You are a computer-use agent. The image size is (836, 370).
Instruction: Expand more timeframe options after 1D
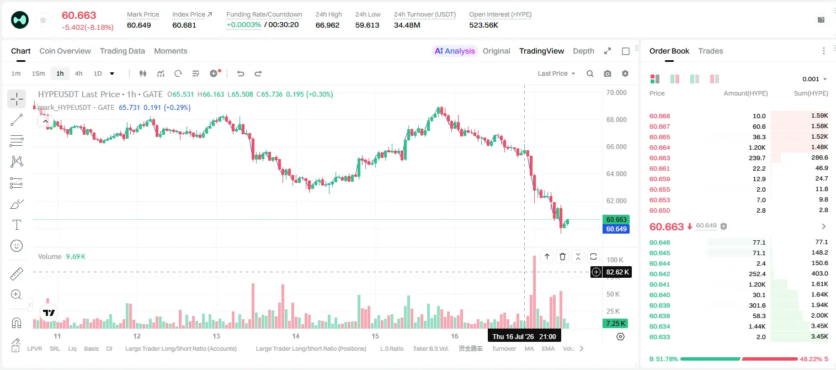coord(112,73)
